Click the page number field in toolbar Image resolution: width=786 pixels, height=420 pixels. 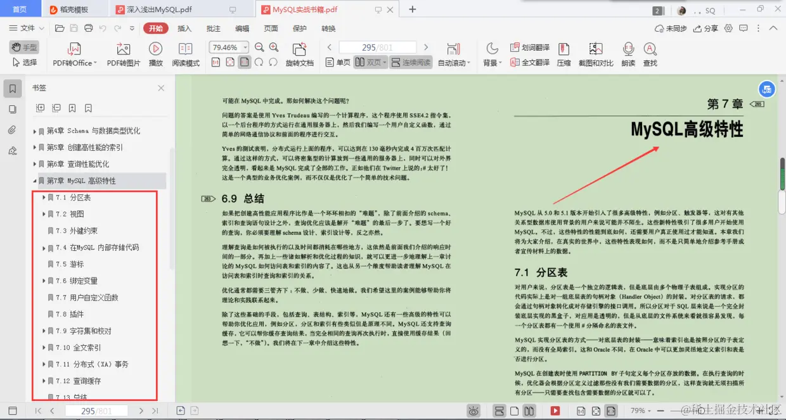click(378, 48)
